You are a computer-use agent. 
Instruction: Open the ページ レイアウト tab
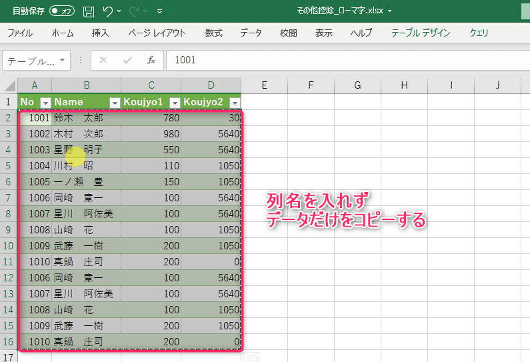coord(157,33)
